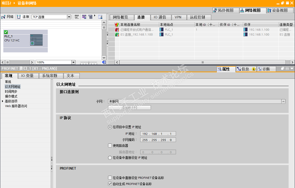Open the 连接 tab in table
The image size is (295, 188).
(143, 17)
